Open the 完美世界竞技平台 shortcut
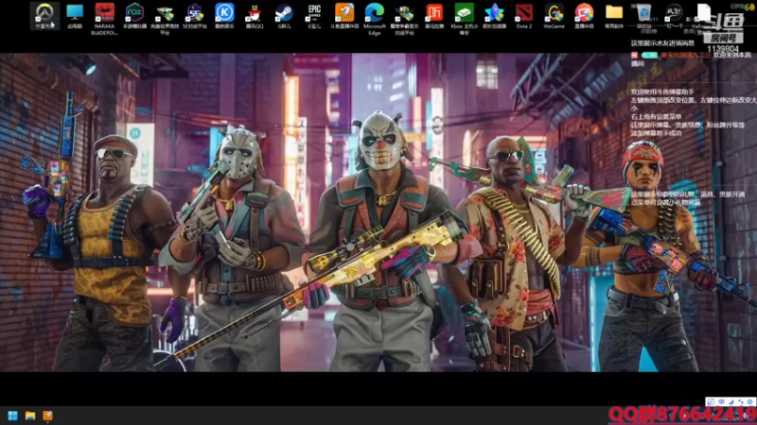Screen dimensions: 757x425 pos(165,18)
